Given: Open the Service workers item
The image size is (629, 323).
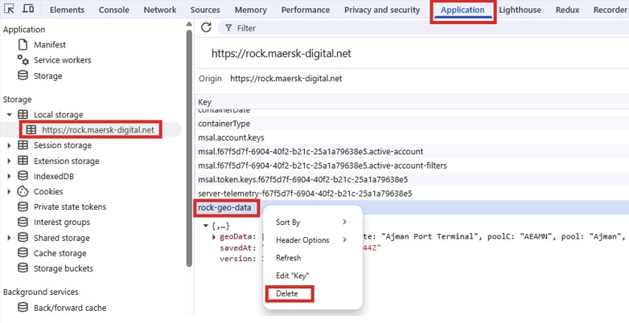Looking at the screenshot, I should coord(62,60).
